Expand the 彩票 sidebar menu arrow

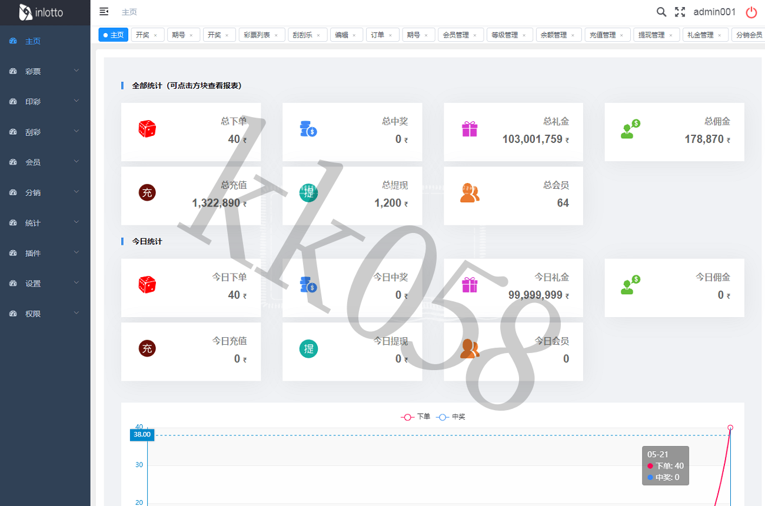click(76, 71)
